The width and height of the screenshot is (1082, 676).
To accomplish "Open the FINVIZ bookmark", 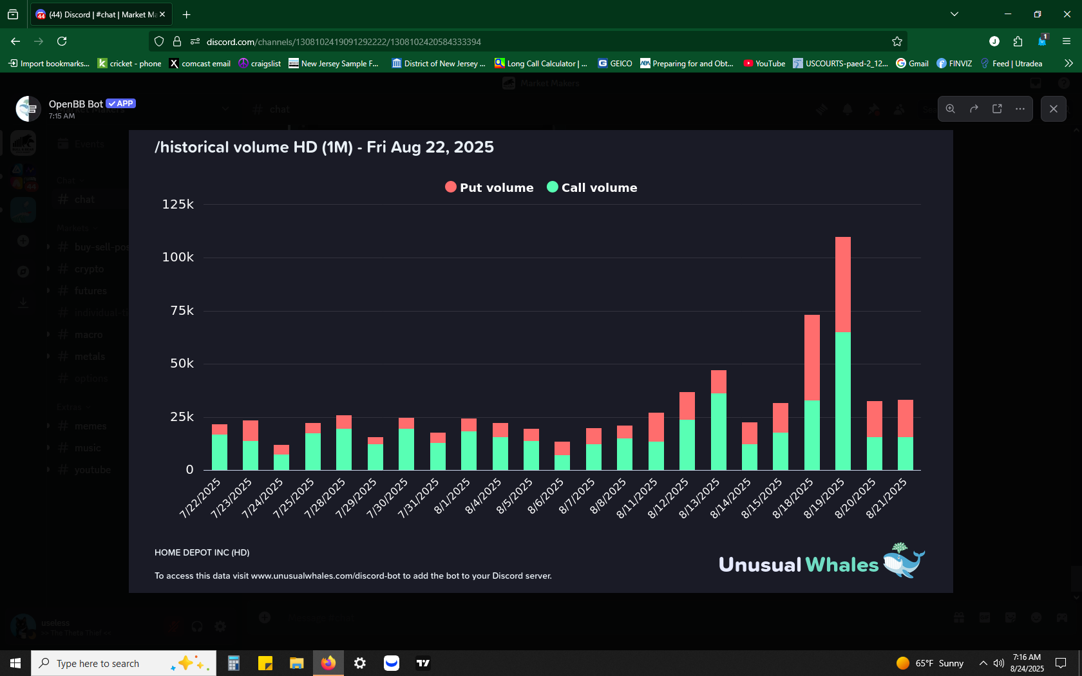I will pos(954,63).
